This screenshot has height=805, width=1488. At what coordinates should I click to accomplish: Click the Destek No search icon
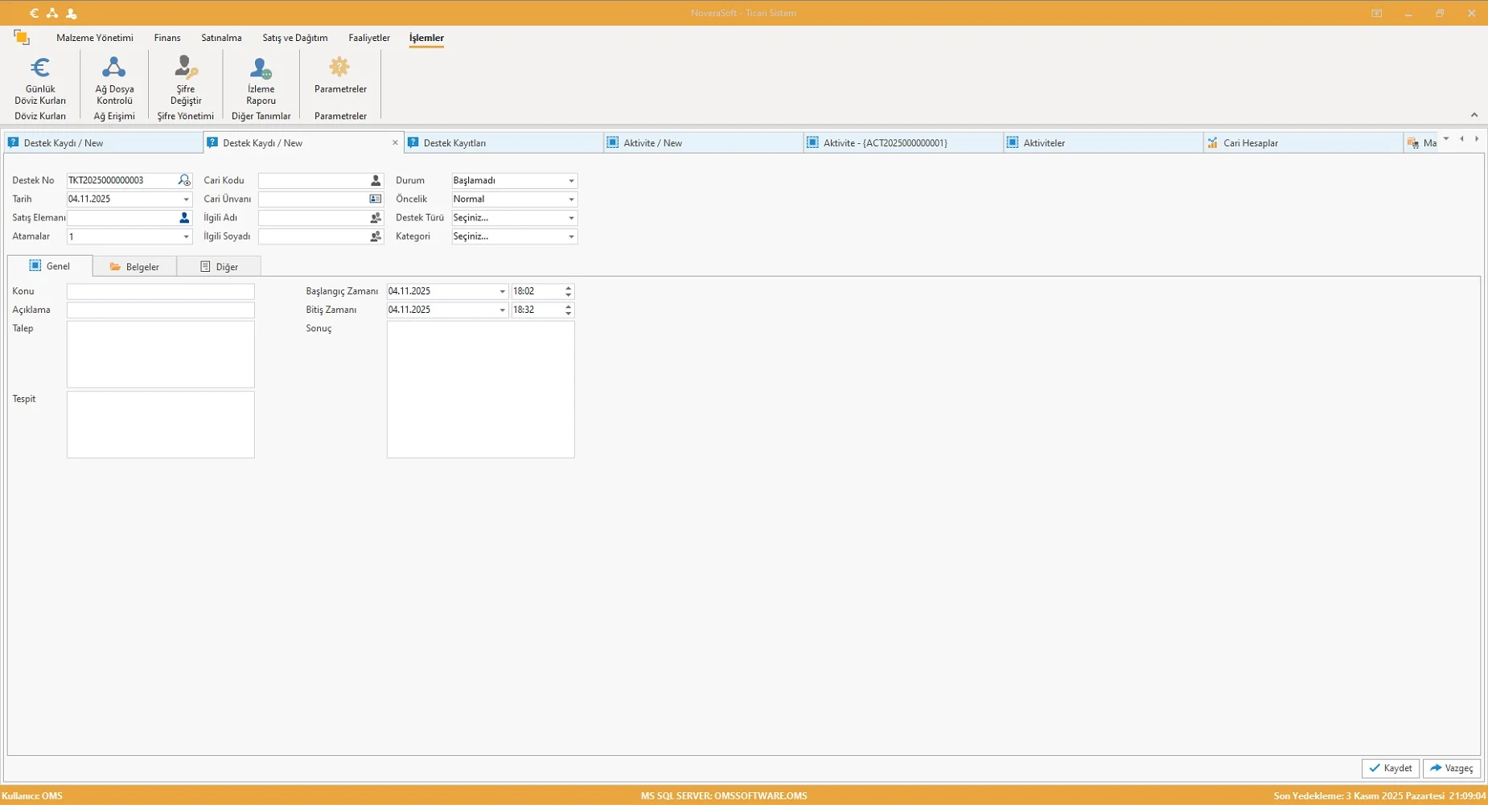[184, 180]
